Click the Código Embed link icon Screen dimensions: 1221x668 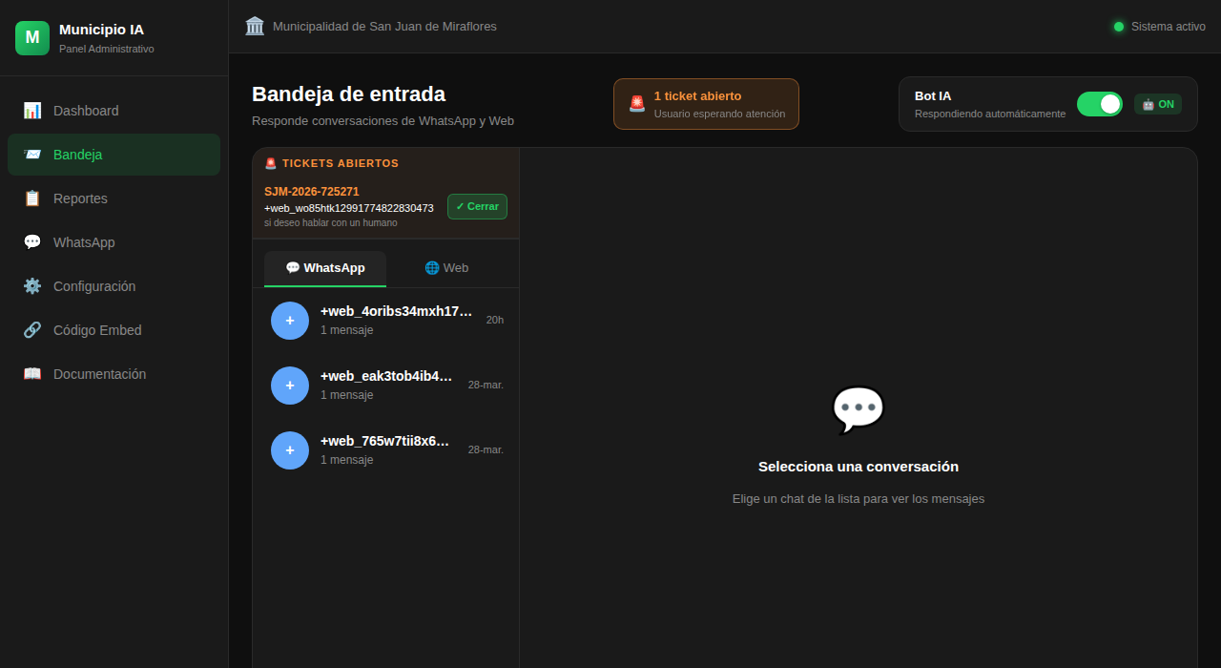pos(32,330)
